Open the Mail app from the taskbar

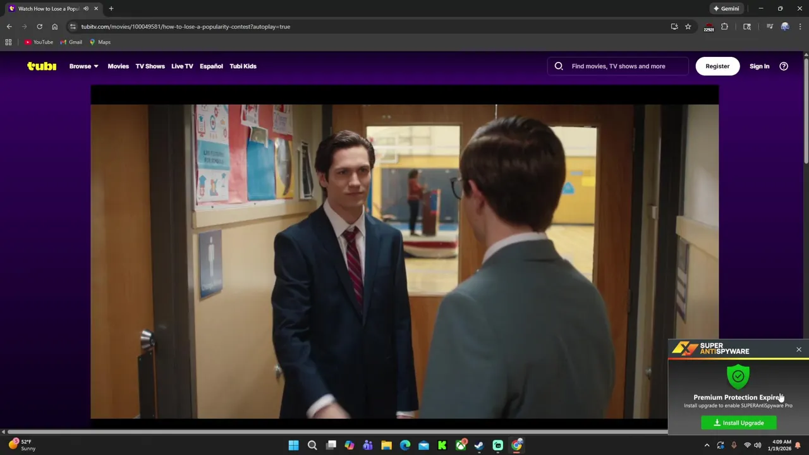click(423, 446)
